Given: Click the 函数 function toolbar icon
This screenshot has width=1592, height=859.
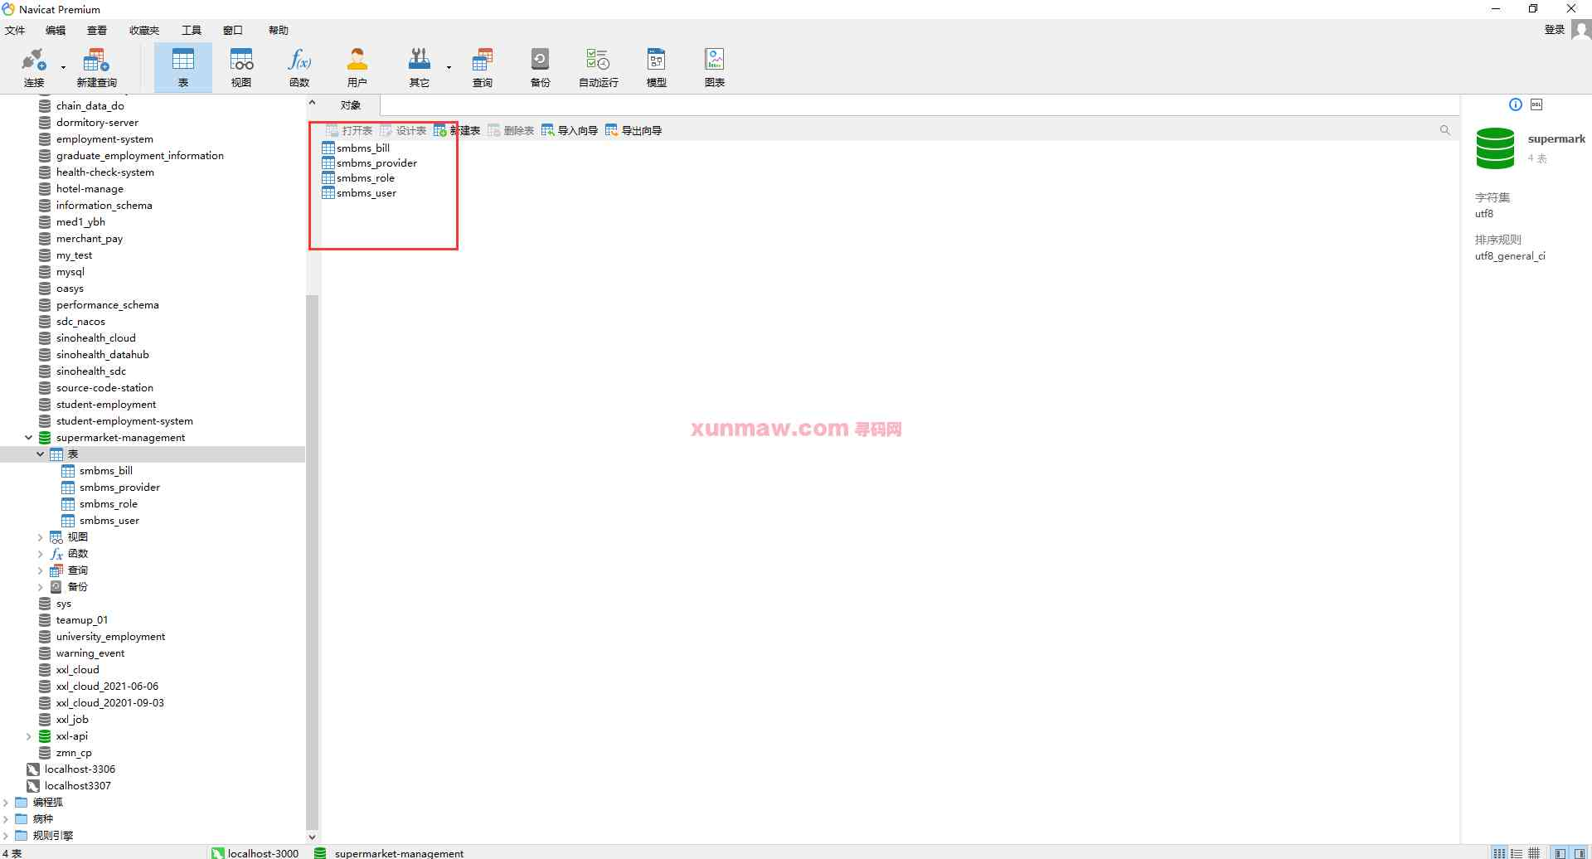Looking at the screenshot, I should [x=299, y=67].
